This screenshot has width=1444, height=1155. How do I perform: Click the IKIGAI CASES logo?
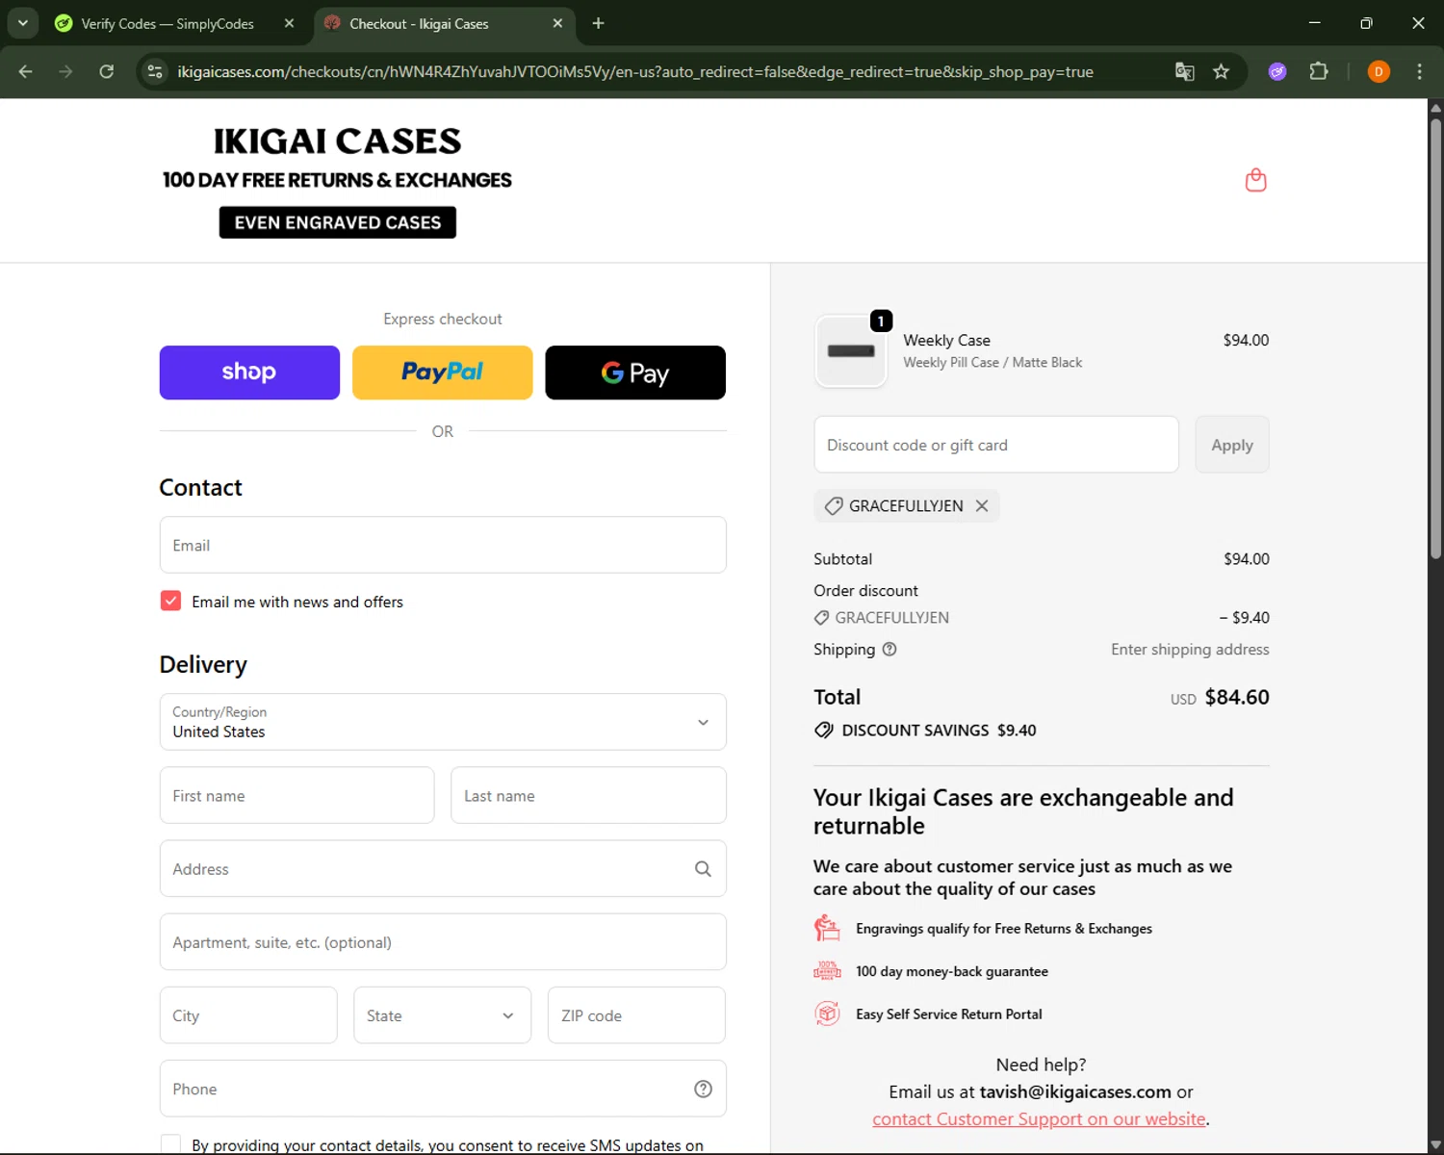pyautogui.click(x=337, y=141)
